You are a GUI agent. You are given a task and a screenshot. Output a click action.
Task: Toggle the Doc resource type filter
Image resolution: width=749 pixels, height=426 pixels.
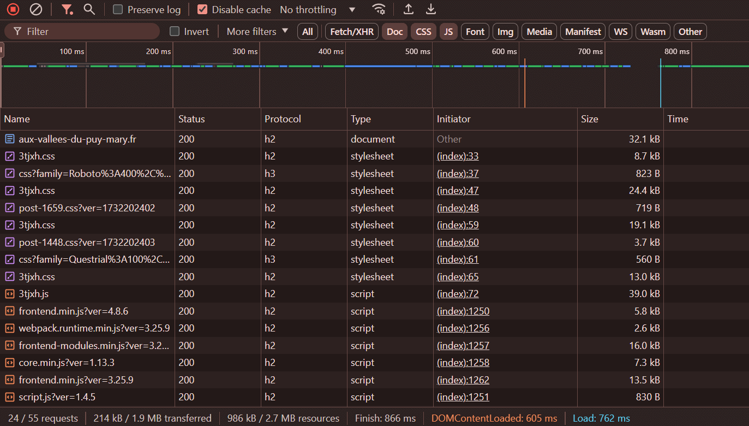pyautogui.click(x=394, y=32)
